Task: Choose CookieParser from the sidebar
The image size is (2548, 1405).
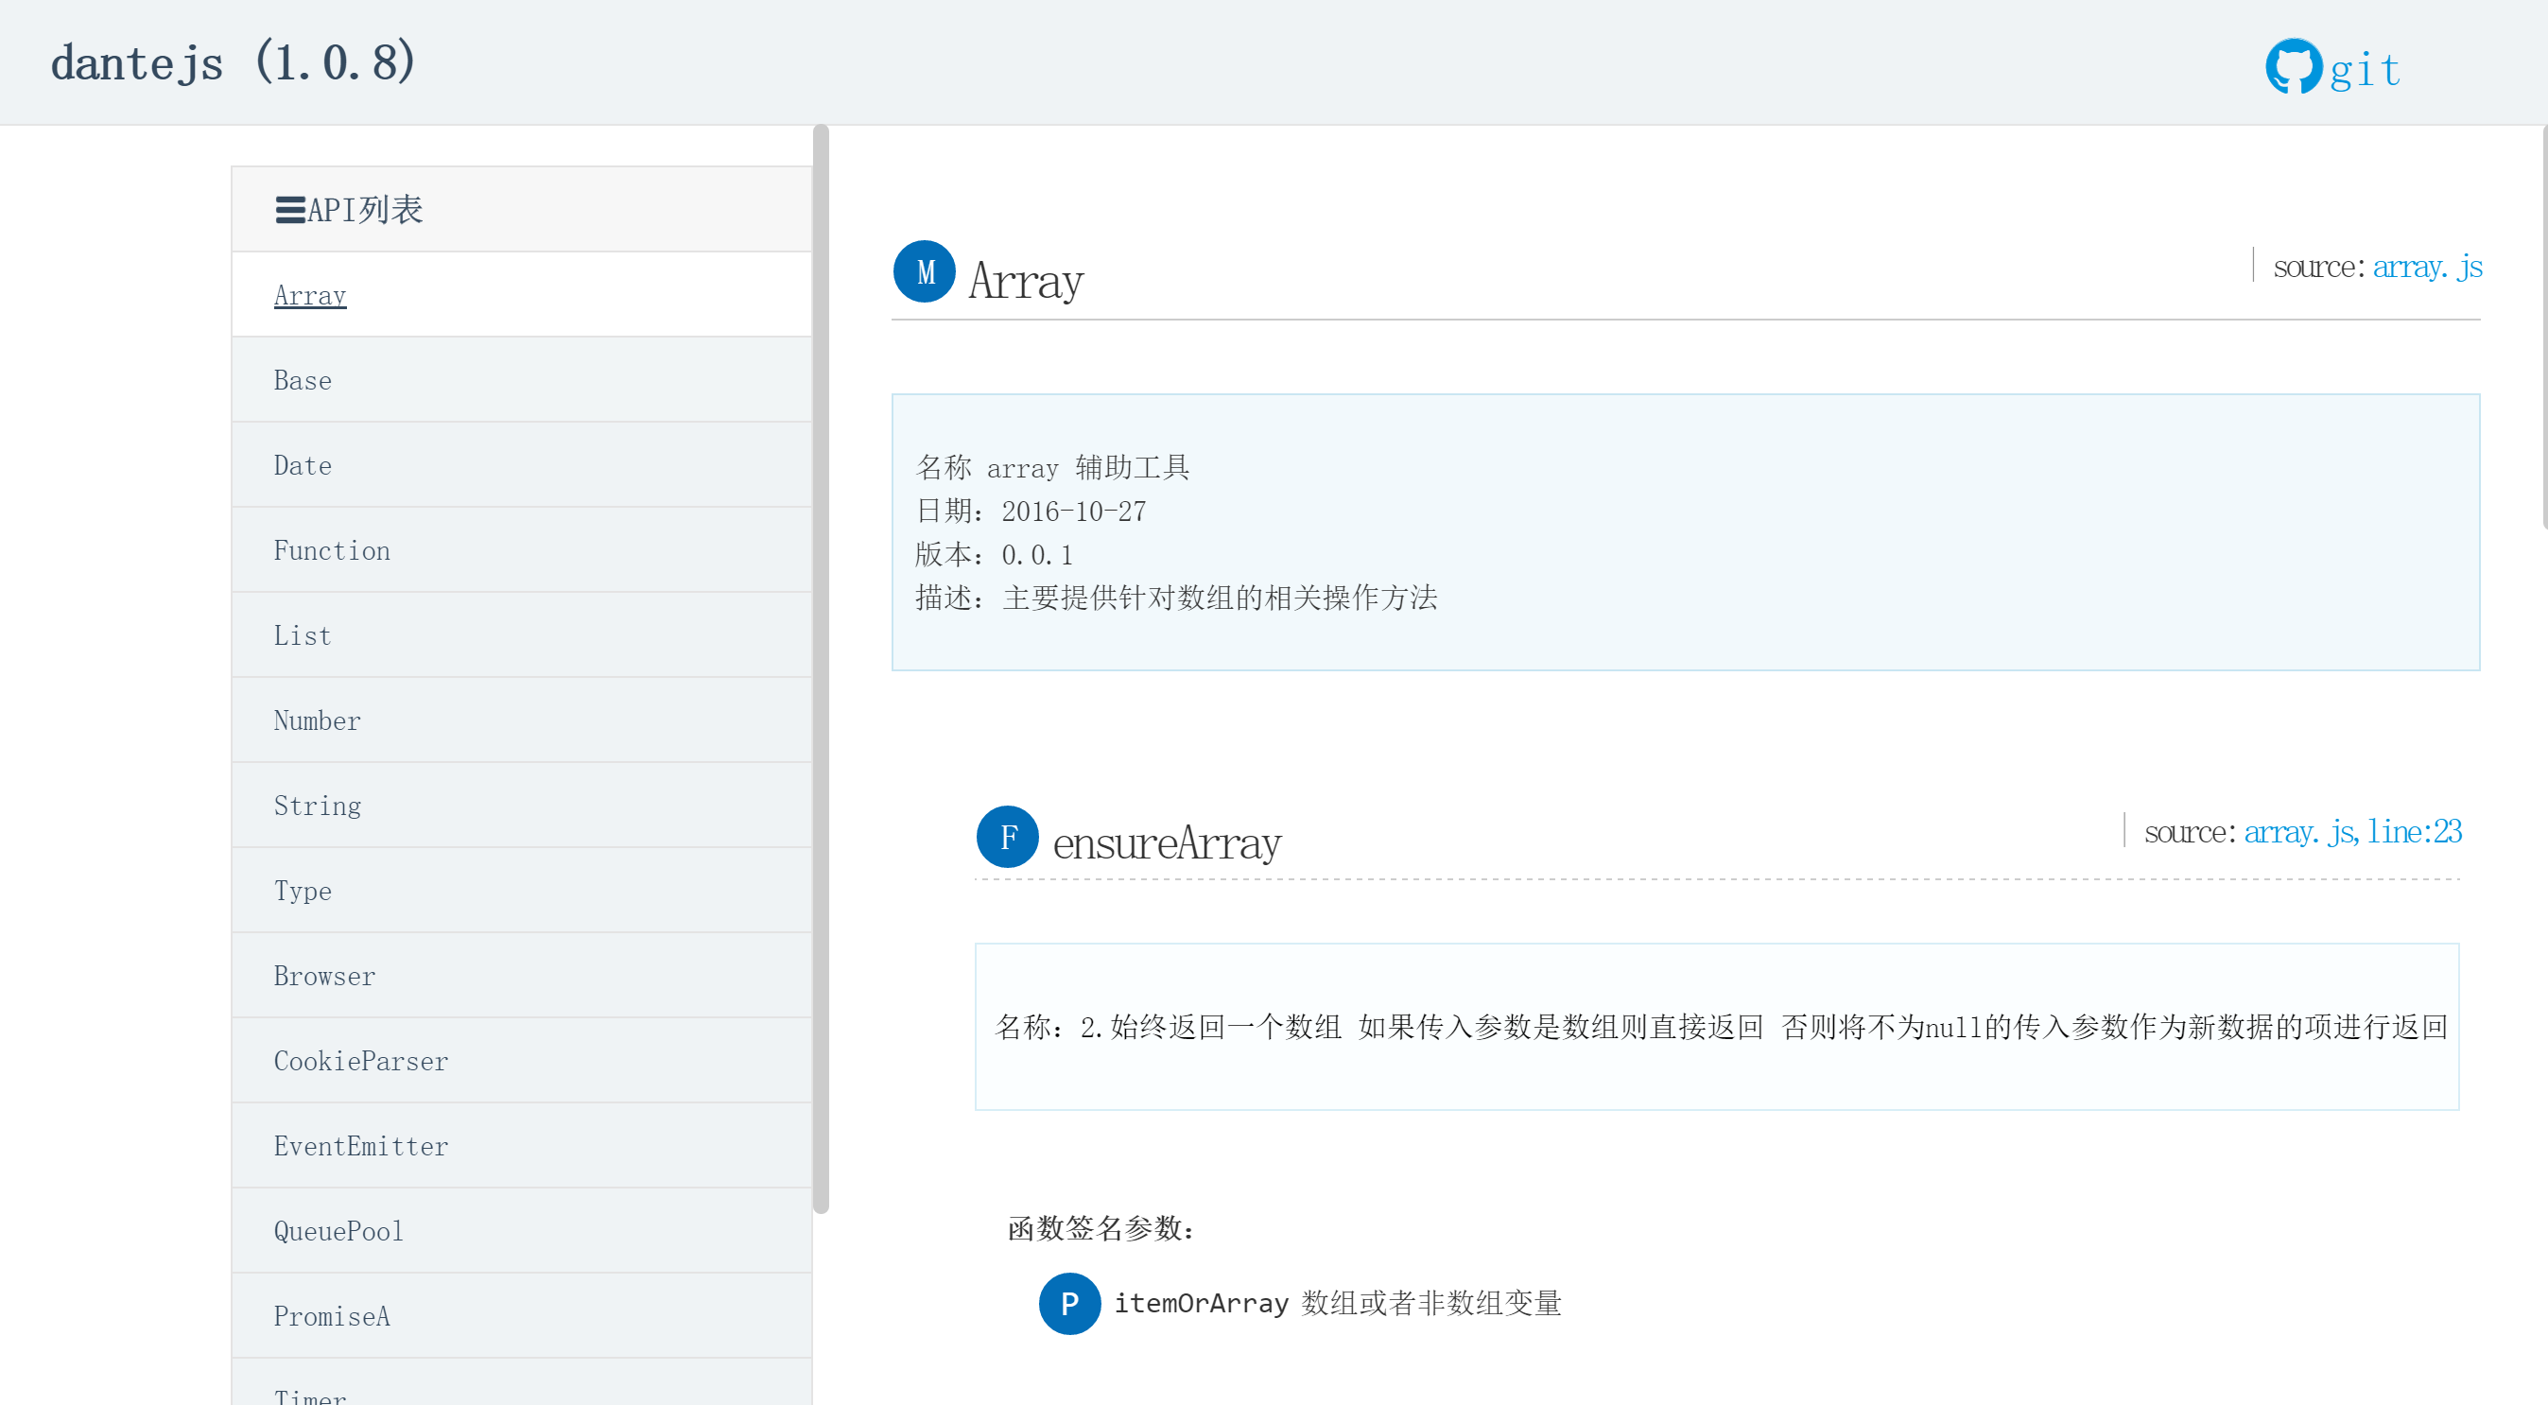Action: [521, 1061]
